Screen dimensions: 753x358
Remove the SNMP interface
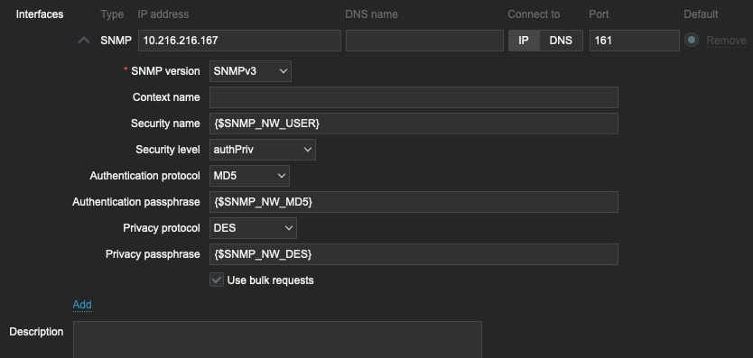[726, 41]
